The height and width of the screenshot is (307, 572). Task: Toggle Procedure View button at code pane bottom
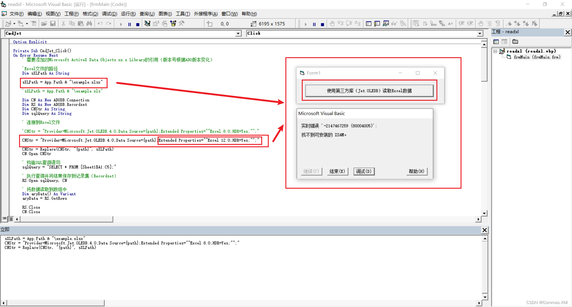[x=4, y=219]
